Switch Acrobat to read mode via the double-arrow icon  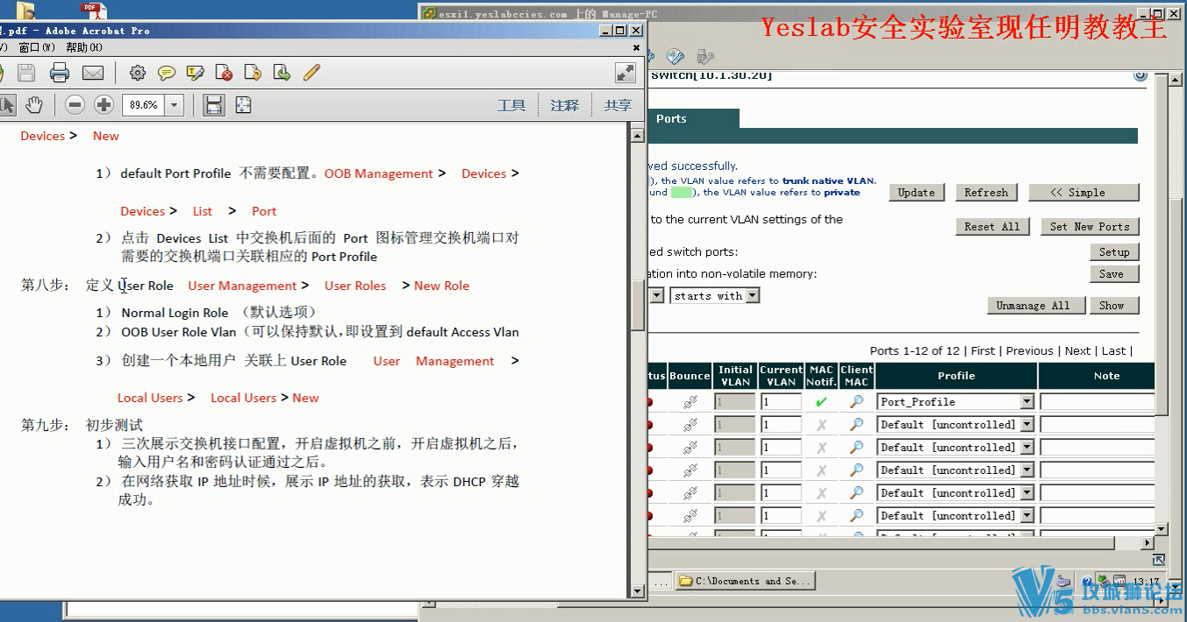626,73
